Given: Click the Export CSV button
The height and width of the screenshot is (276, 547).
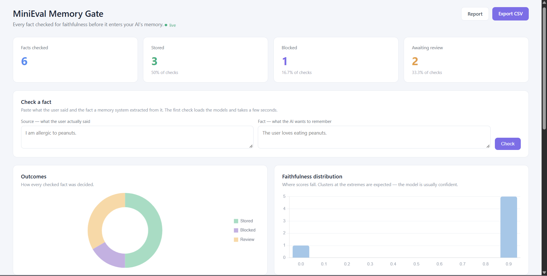Looking at the screenshot, I should tap(510, 14).
